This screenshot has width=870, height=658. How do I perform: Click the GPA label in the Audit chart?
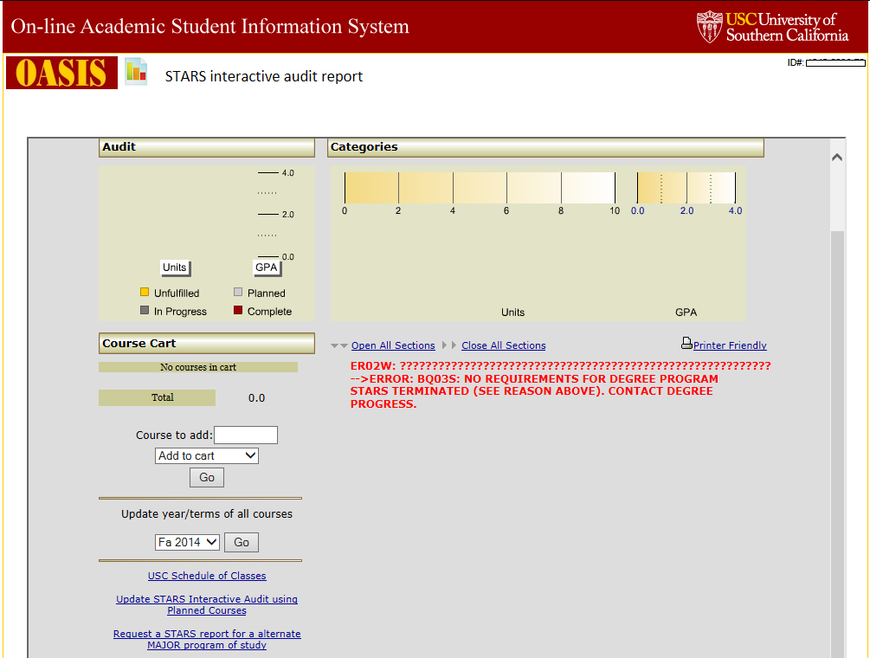[x=267, y=268]
